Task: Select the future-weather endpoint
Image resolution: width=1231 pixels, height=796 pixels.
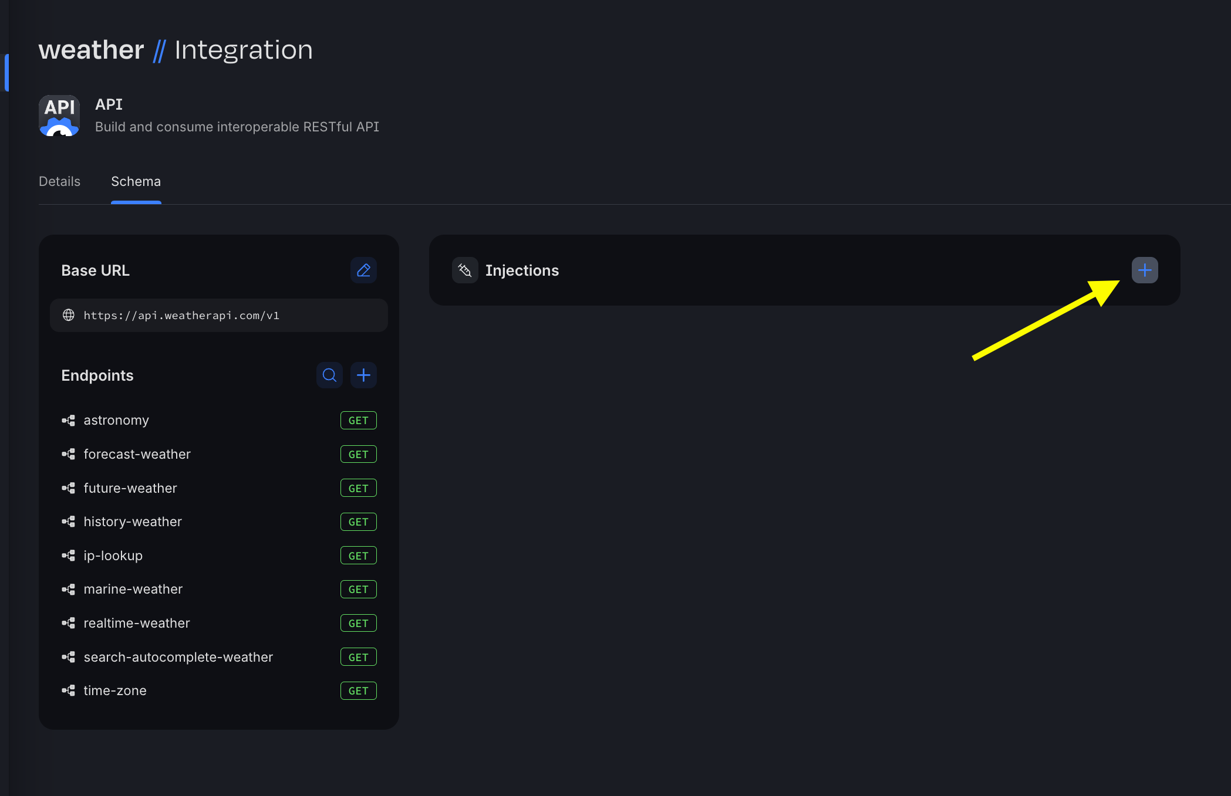Action: coord(130,489)
